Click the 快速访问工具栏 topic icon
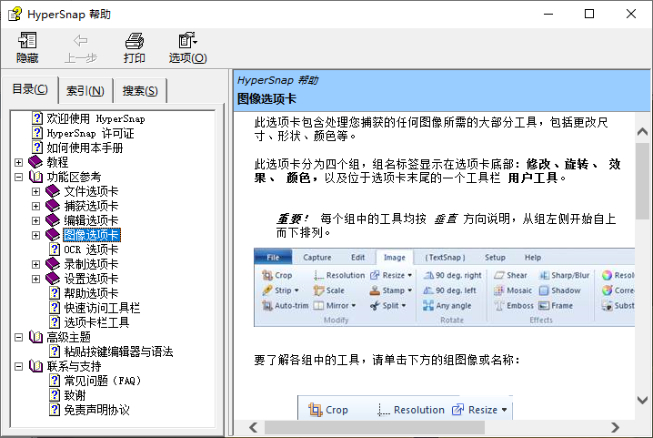The height and width of the screenshot is (438, 653). [55, 308]
